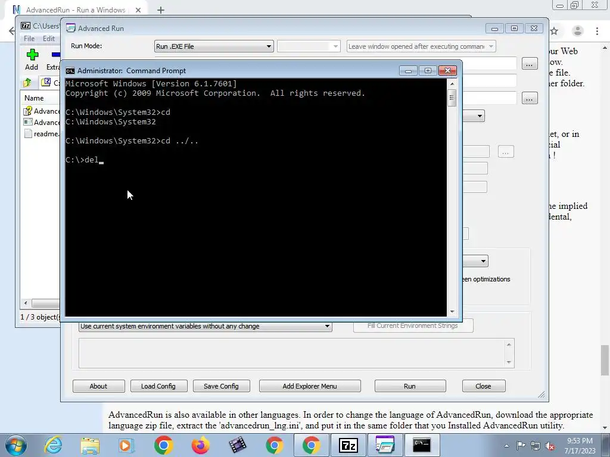Show hidden tray icons arrow
Image resolution: width=610 pixels, height=457 pixels.
pyautogui.click(x=506, y=446)
